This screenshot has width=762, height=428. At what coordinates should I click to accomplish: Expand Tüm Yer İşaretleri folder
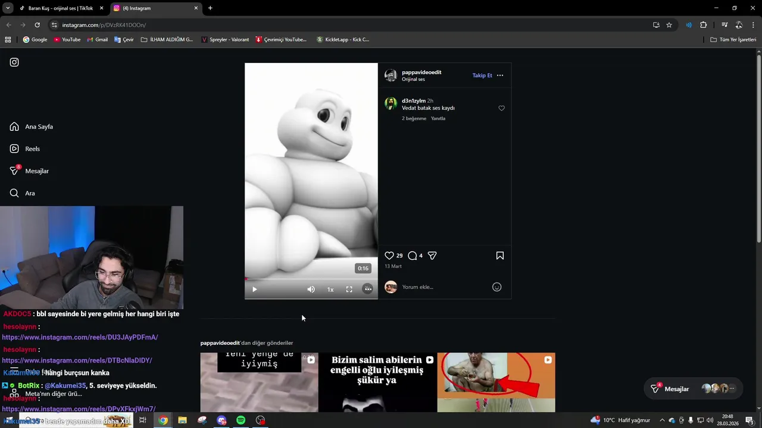coord(733,40)
